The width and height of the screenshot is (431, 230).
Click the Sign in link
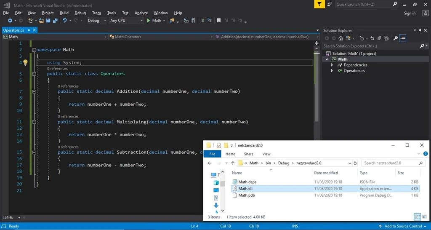(410, 13)
